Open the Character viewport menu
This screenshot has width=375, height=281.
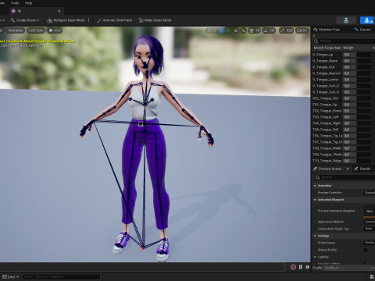click(x=16, y=30)
